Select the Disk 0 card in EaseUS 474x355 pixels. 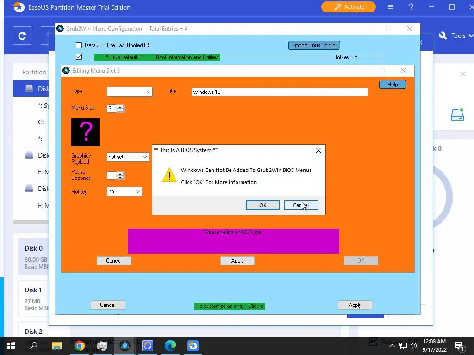coord(33,256)
